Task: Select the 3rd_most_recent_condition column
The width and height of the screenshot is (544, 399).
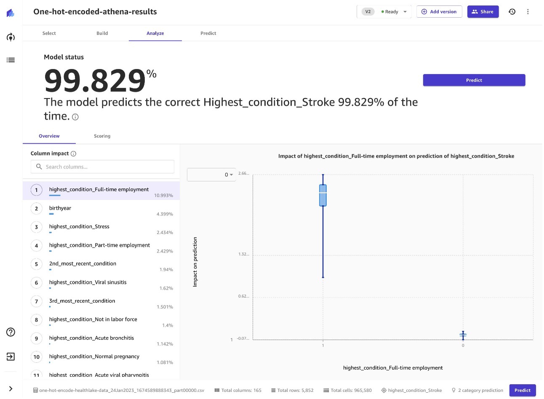Action: (101, 302)
